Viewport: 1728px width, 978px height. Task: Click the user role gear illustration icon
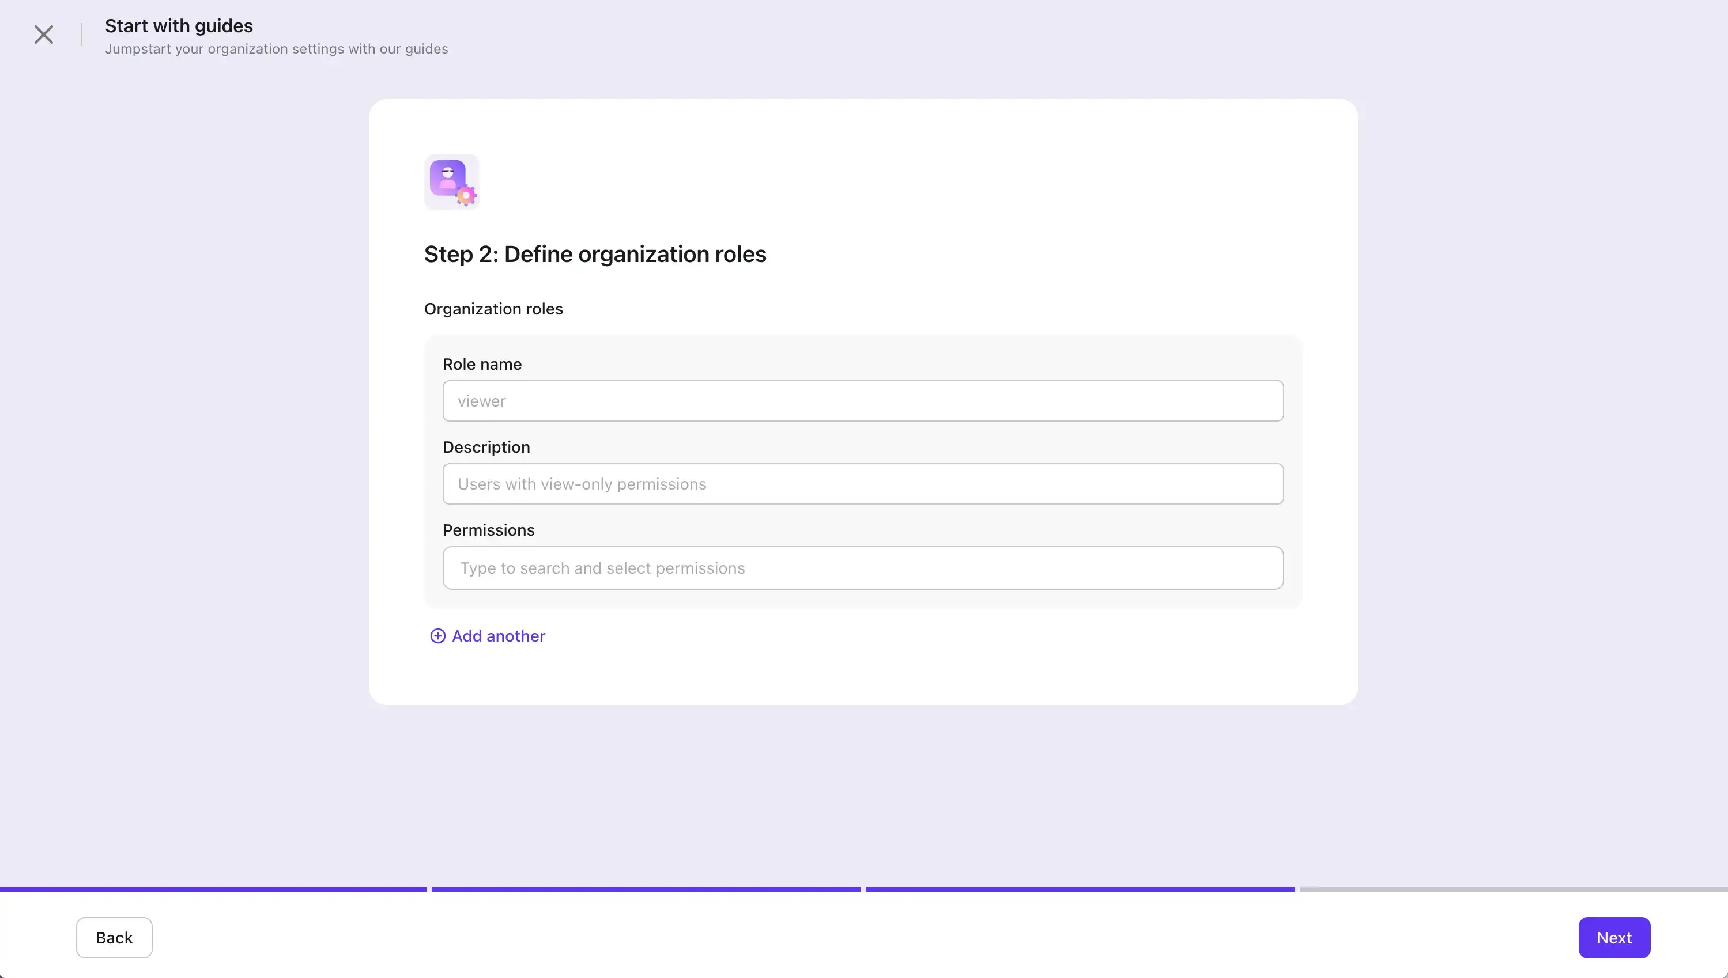coord(452,182)
